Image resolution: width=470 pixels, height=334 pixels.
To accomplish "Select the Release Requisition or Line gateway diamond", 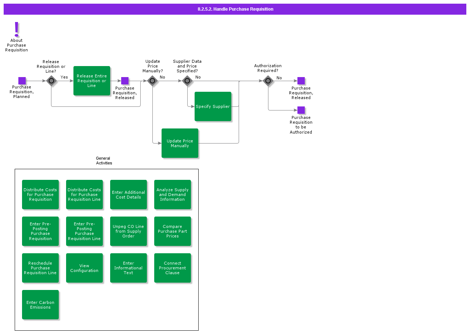I will [x=51, y=81].
